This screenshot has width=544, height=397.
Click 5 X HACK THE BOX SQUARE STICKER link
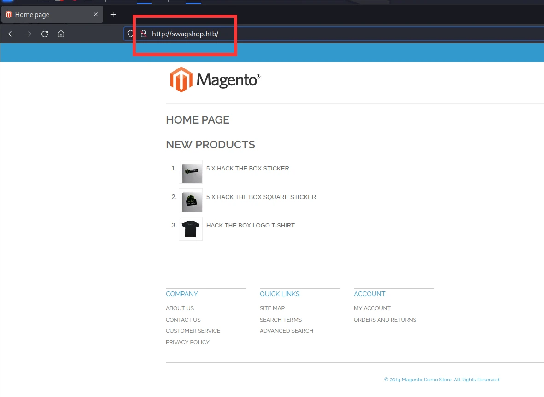tap(261, 197)
